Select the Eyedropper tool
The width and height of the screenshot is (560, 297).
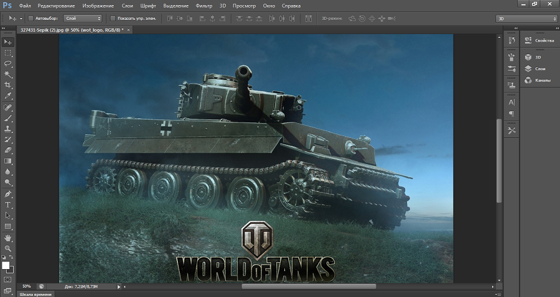click(8, 96)
